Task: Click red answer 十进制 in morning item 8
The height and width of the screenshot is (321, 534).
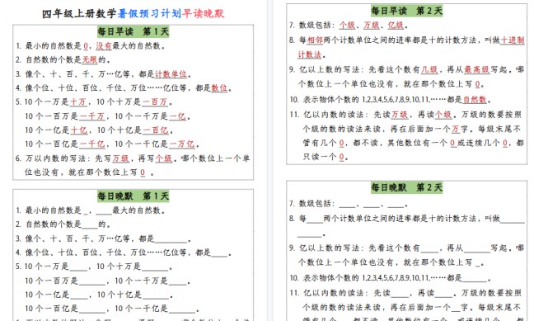Action: tap(513, 40)
